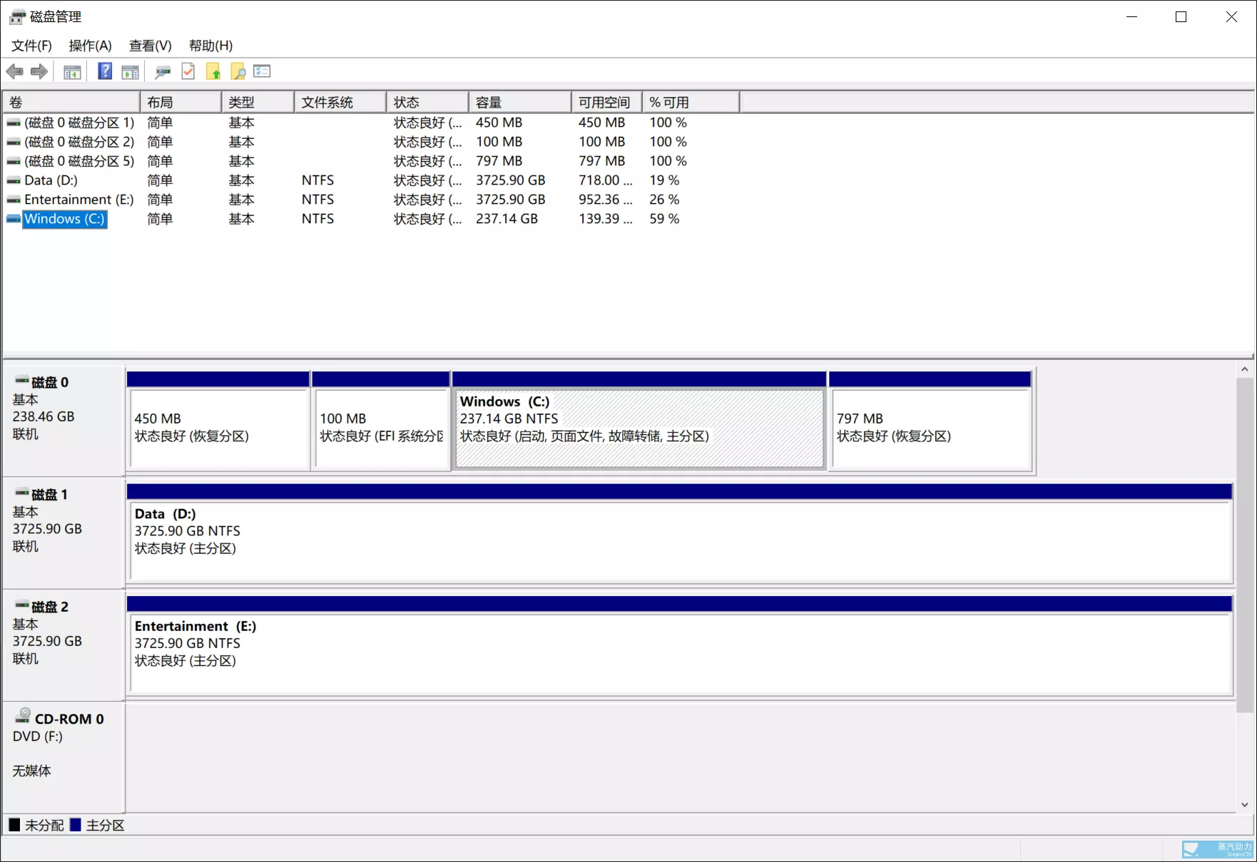Select the 100 MB EFI partition block

point(381,421)
